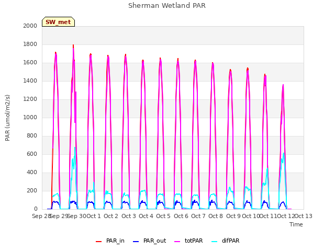335x251 pixels.
Task: Click the Oct 2 x-axis date label
Action: [x=111, y=216]
